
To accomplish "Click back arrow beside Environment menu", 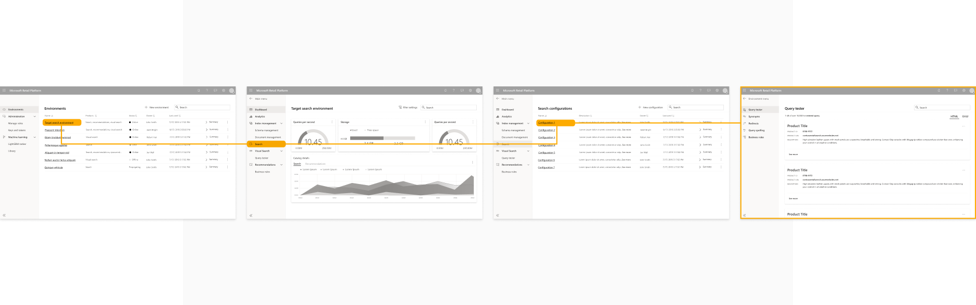I will click(x=744, y=99).
